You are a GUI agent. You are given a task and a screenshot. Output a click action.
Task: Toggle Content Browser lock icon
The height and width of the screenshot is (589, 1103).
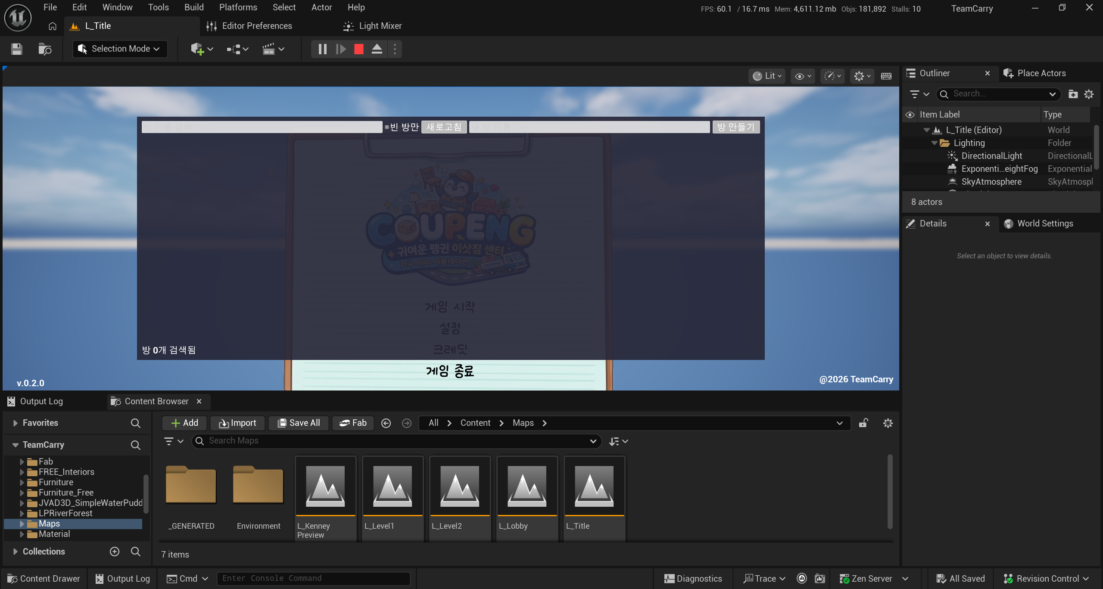pyautogui.click(x=863, y=423)
